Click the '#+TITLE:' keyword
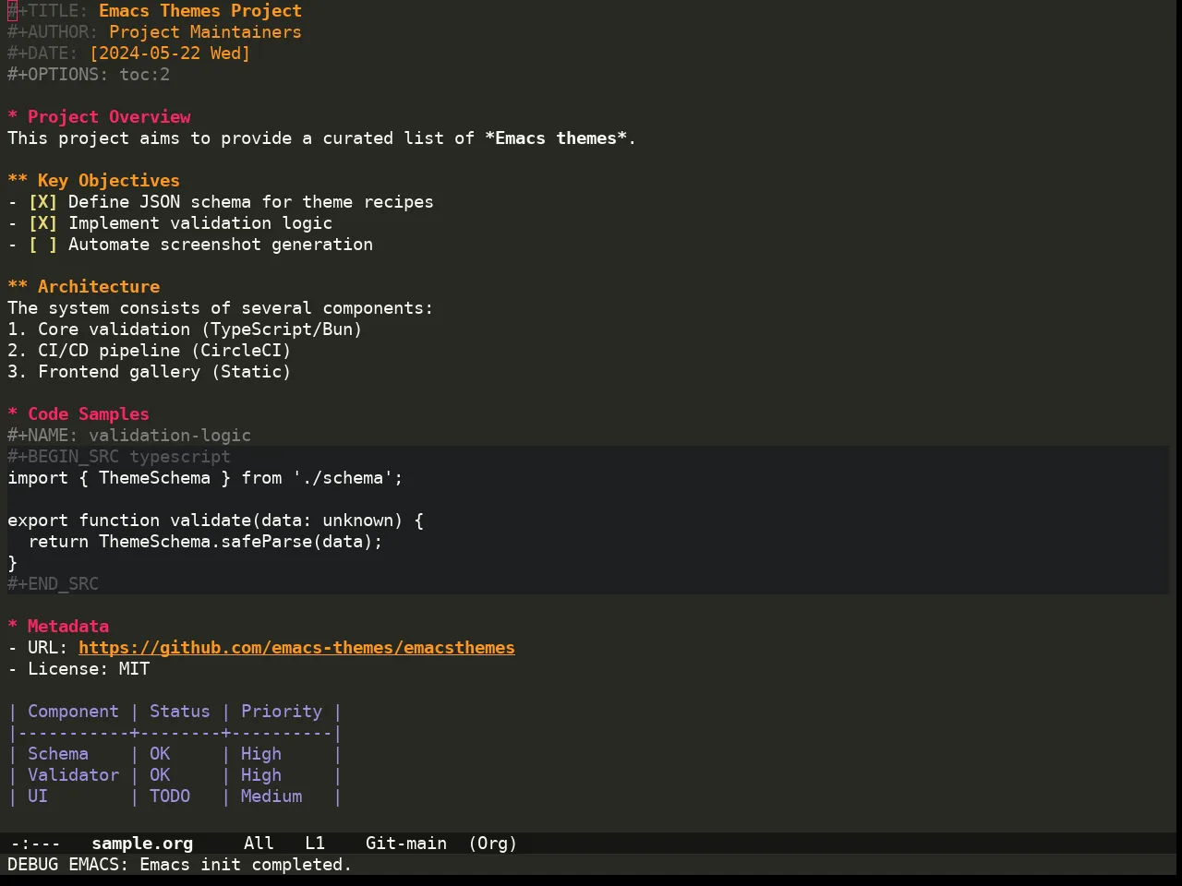Viewport: 1182px width, 886px height. [x=48, y=11]
